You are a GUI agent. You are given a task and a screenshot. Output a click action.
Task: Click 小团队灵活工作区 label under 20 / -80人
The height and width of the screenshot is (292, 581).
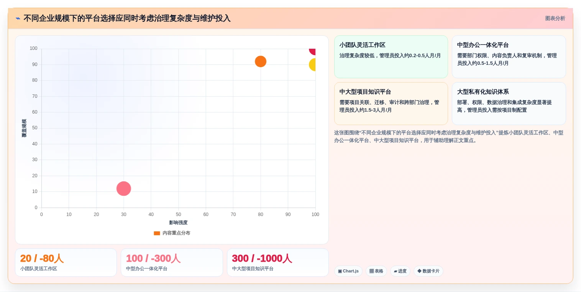point(39,269)
